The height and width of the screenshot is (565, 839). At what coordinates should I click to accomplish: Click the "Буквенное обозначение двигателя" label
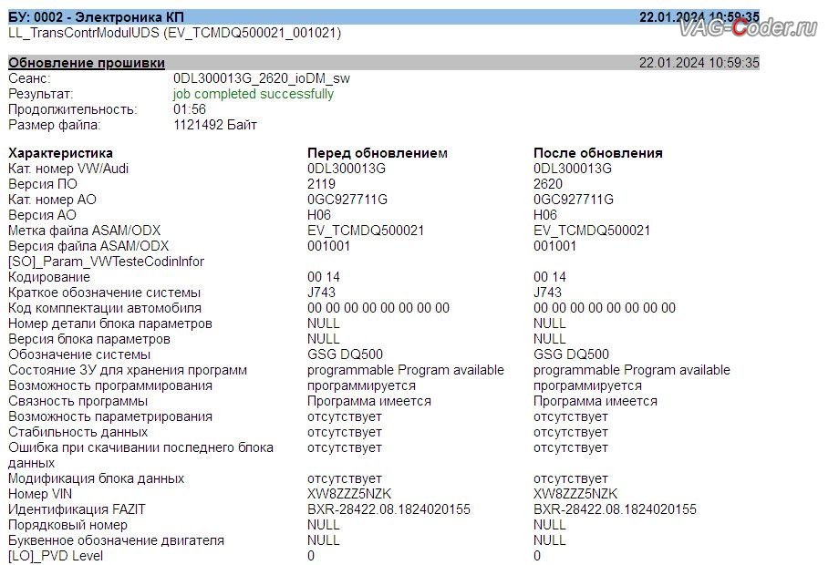tap(116, 541)
